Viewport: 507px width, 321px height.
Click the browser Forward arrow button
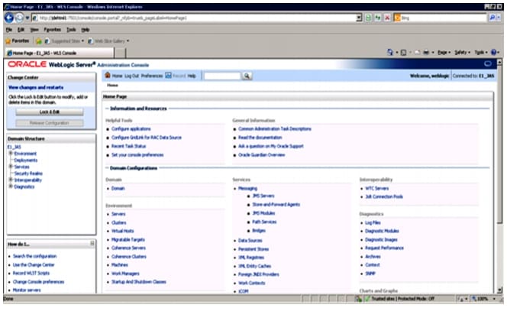point(19,18)
